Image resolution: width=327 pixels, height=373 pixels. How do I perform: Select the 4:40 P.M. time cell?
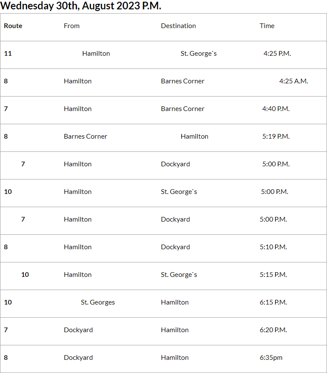pos(275,109)
